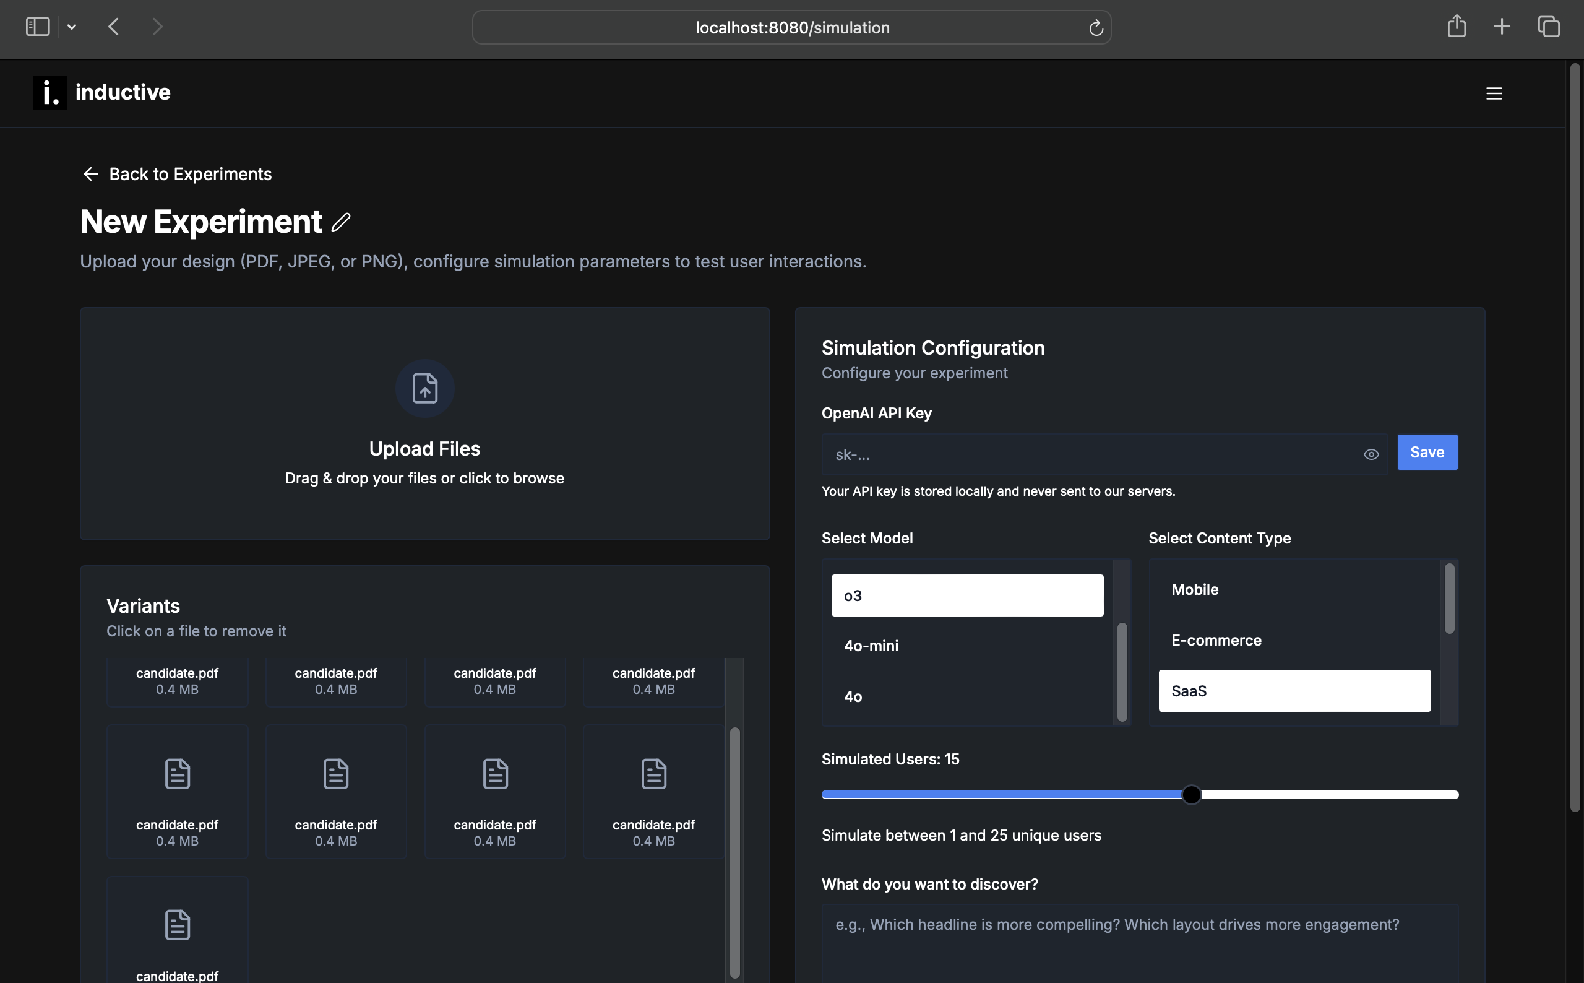The image size is (1584, 983).
Task: Select the Mobile content type
Action: point(1195,589)
